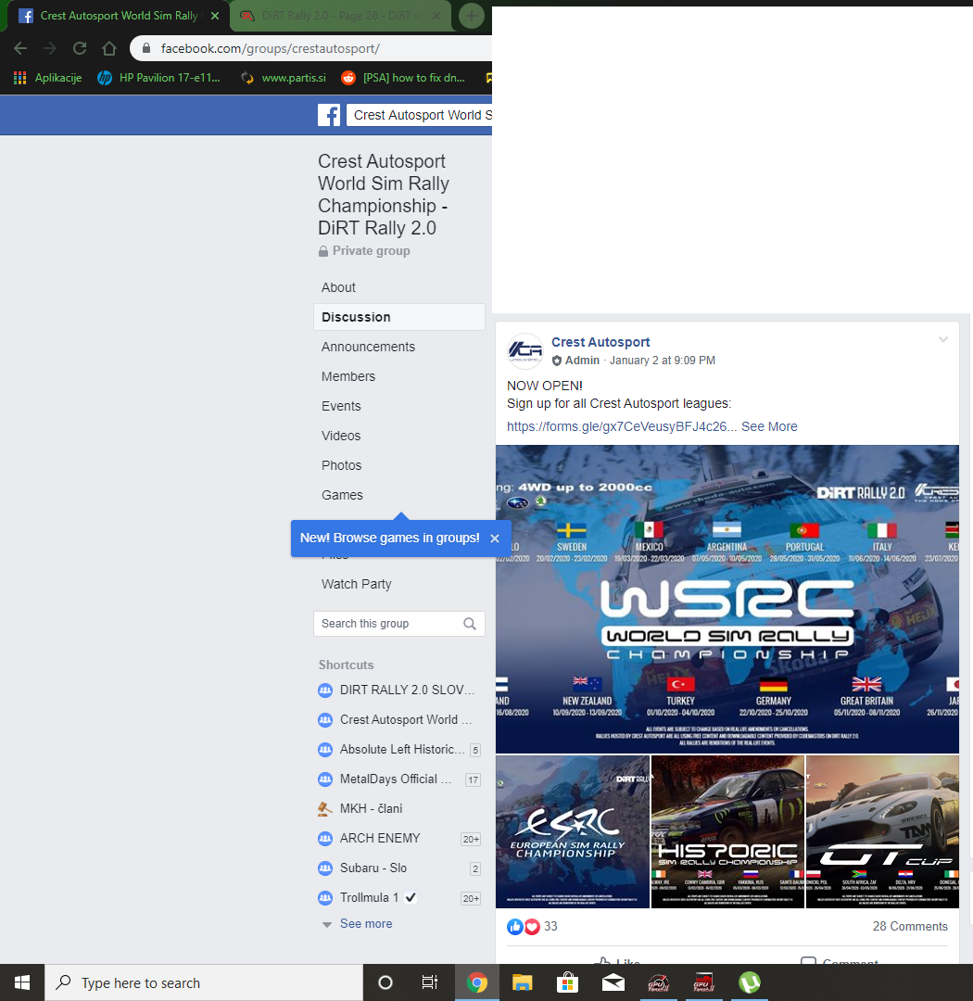The width and height of the screenshot is (973, 1001).
Task: Open File Explorer from the taskbar
Action: point(523,983)
